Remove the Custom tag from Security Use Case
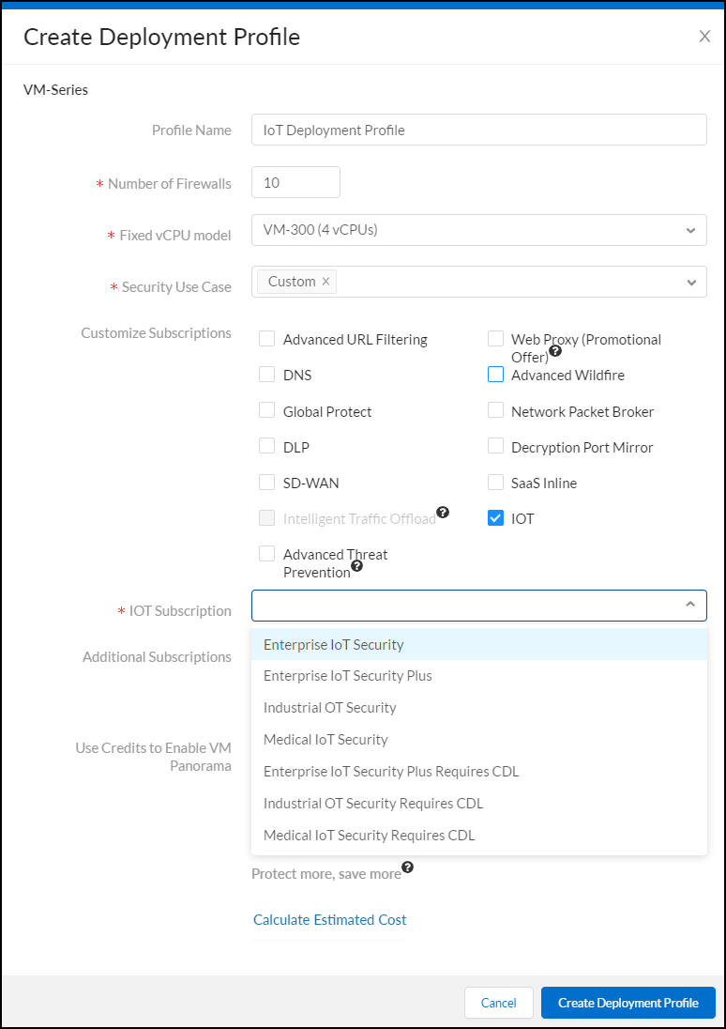 click(325, 282)
